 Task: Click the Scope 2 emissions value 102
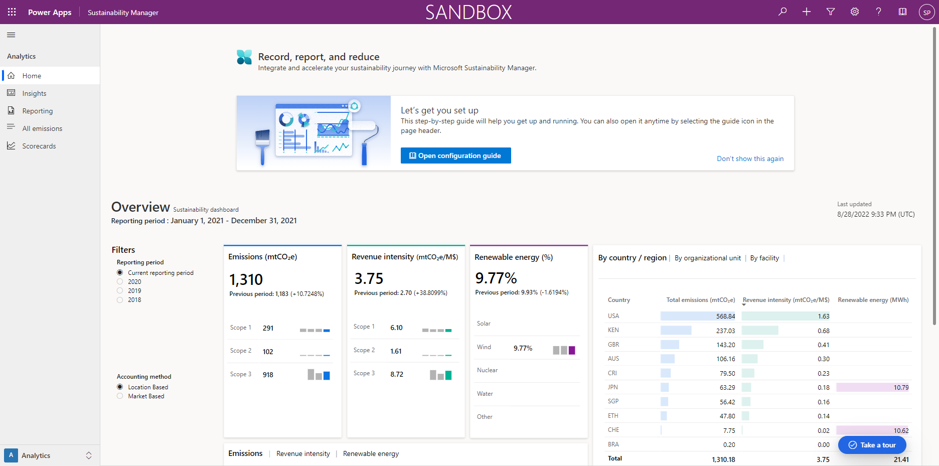pos(268,352)
